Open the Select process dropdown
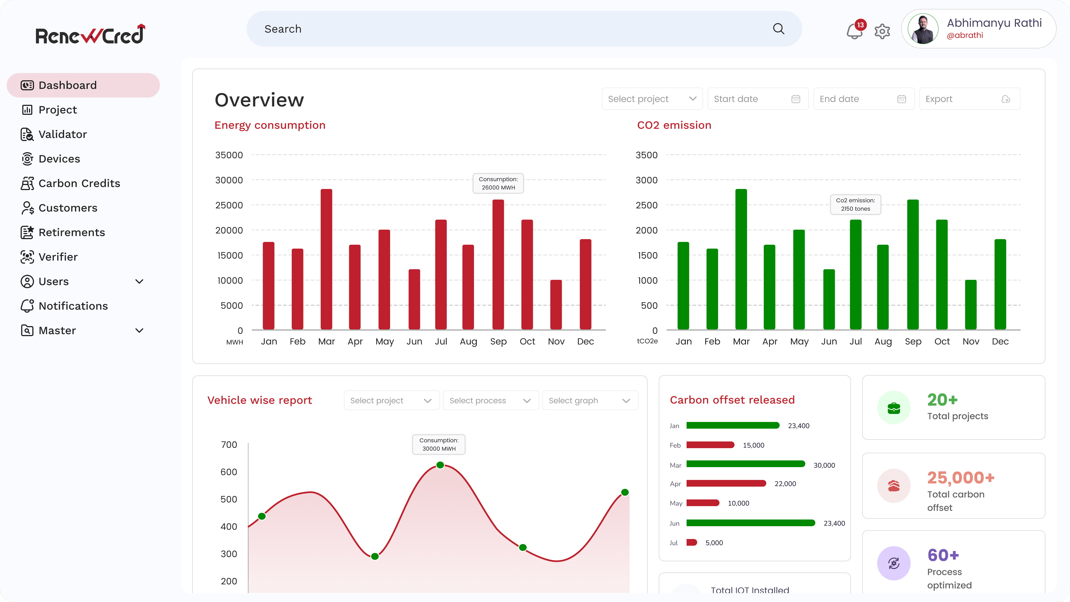Viewport: 1070px width, 602px height. click(490, 400)
